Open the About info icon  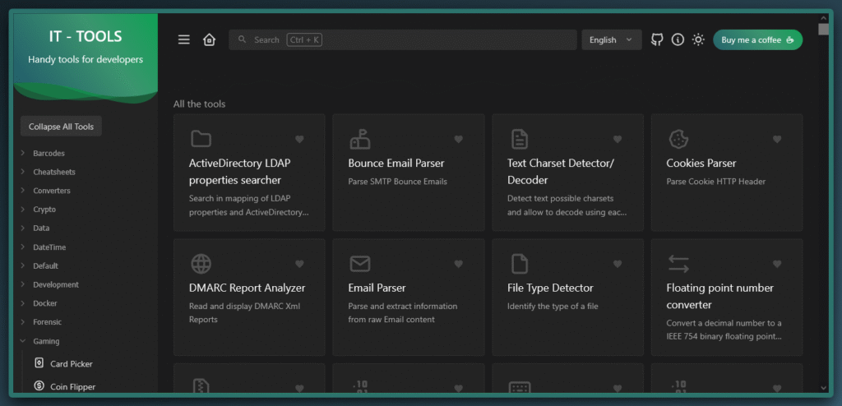(678, 39)
